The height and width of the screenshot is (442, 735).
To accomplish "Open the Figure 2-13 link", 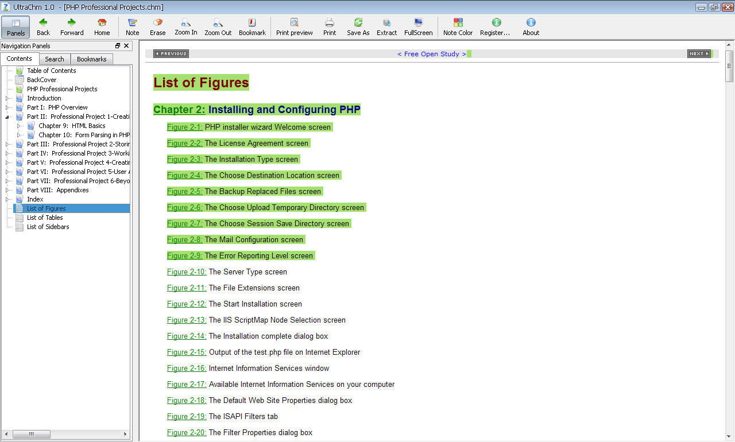I will point(187,320).
